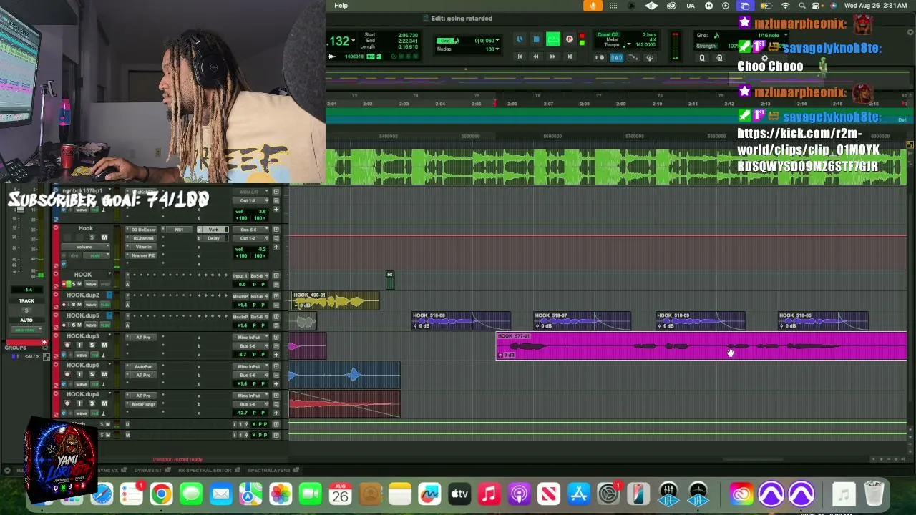Select the HOOK_518-08 audio clip

click(461, 321)
